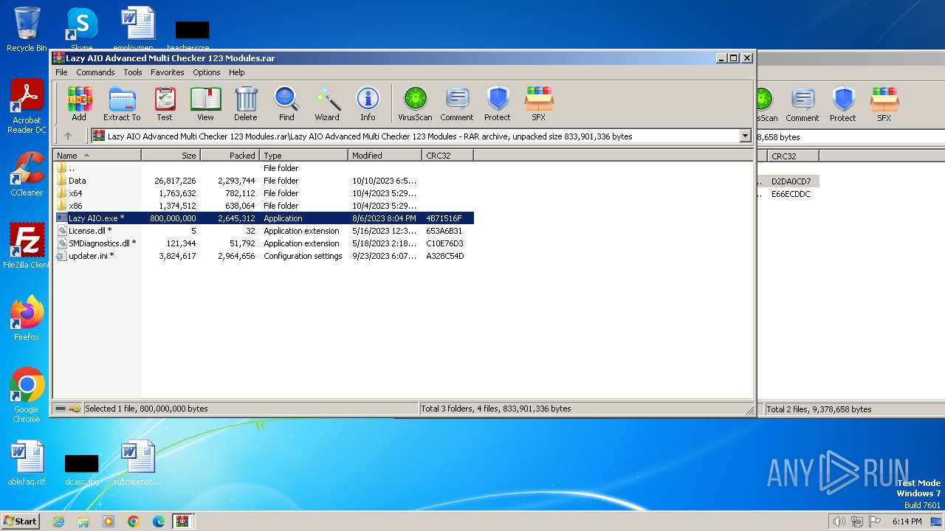Click the status bar drive/key icon
Image resolution: width=945 pixels, height=531 pixels.
click(x=68, y=409)
